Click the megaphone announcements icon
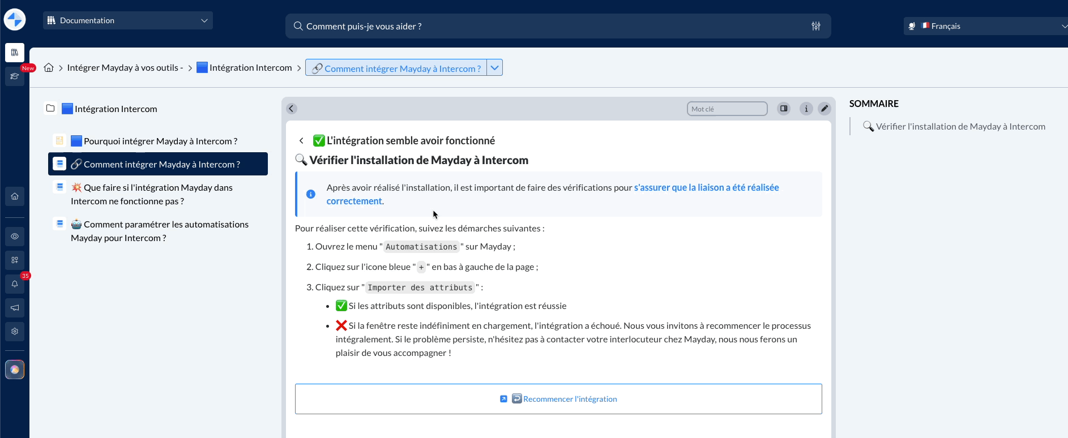This screenshot has height=438, width=1068. (x=15, y=308)
